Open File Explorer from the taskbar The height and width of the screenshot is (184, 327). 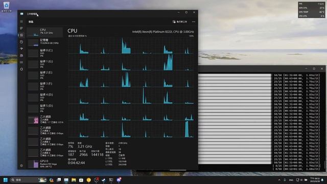[74, 180]
